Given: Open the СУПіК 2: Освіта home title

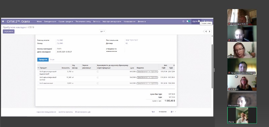Looking at the screenshot, I should [x=18, y=22].
